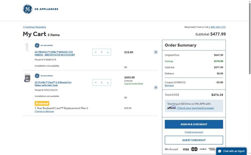This screenshot has height=155, width=251.
Task: Increase quantity of Opal 2.0 Ice Maker
Action: tap(108, 83)
